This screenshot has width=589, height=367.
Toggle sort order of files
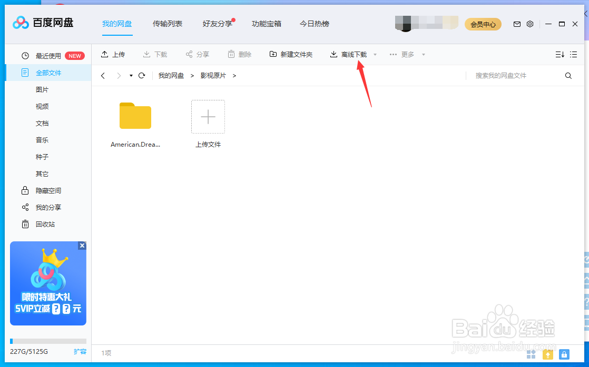click(559, 54)
